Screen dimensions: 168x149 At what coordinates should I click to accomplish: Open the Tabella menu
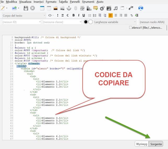click(x=63, y=2)
